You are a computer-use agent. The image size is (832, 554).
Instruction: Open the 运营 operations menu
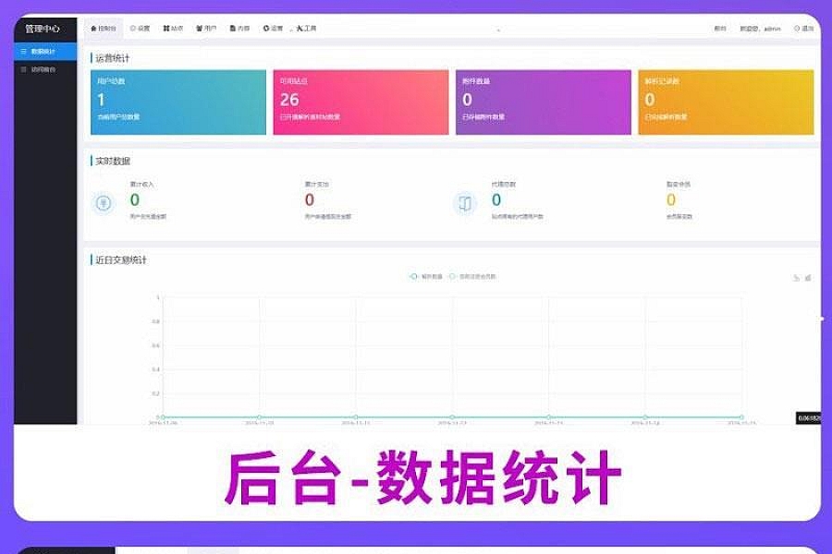273,29
